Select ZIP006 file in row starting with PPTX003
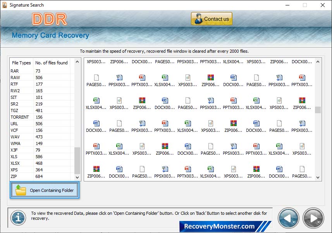 click(165, 149)
